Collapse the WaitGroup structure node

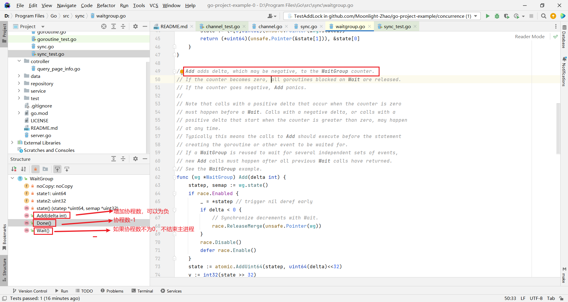coord(12,178)
